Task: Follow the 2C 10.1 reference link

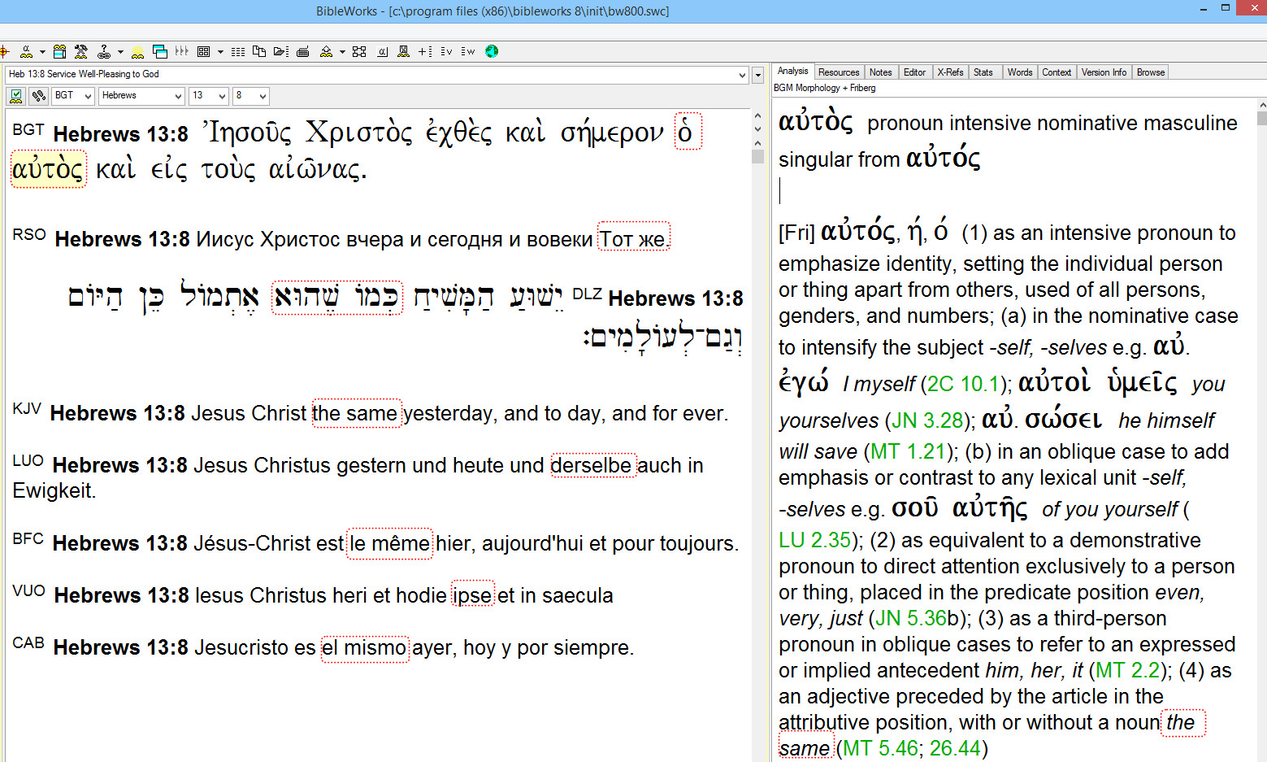Action: point(963,384)
